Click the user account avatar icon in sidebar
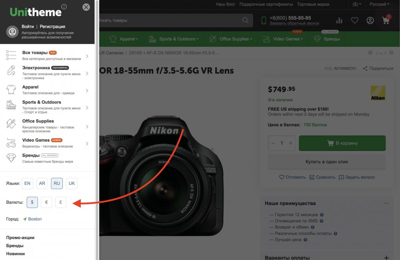This screenshot has width=400, height=260. pos(12,32)
